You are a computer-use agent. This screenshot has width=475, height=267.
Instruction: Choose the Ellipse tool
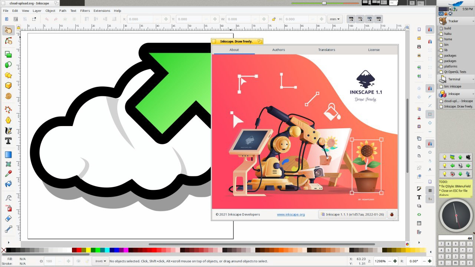pyautogui.click(x=8, y=65)
